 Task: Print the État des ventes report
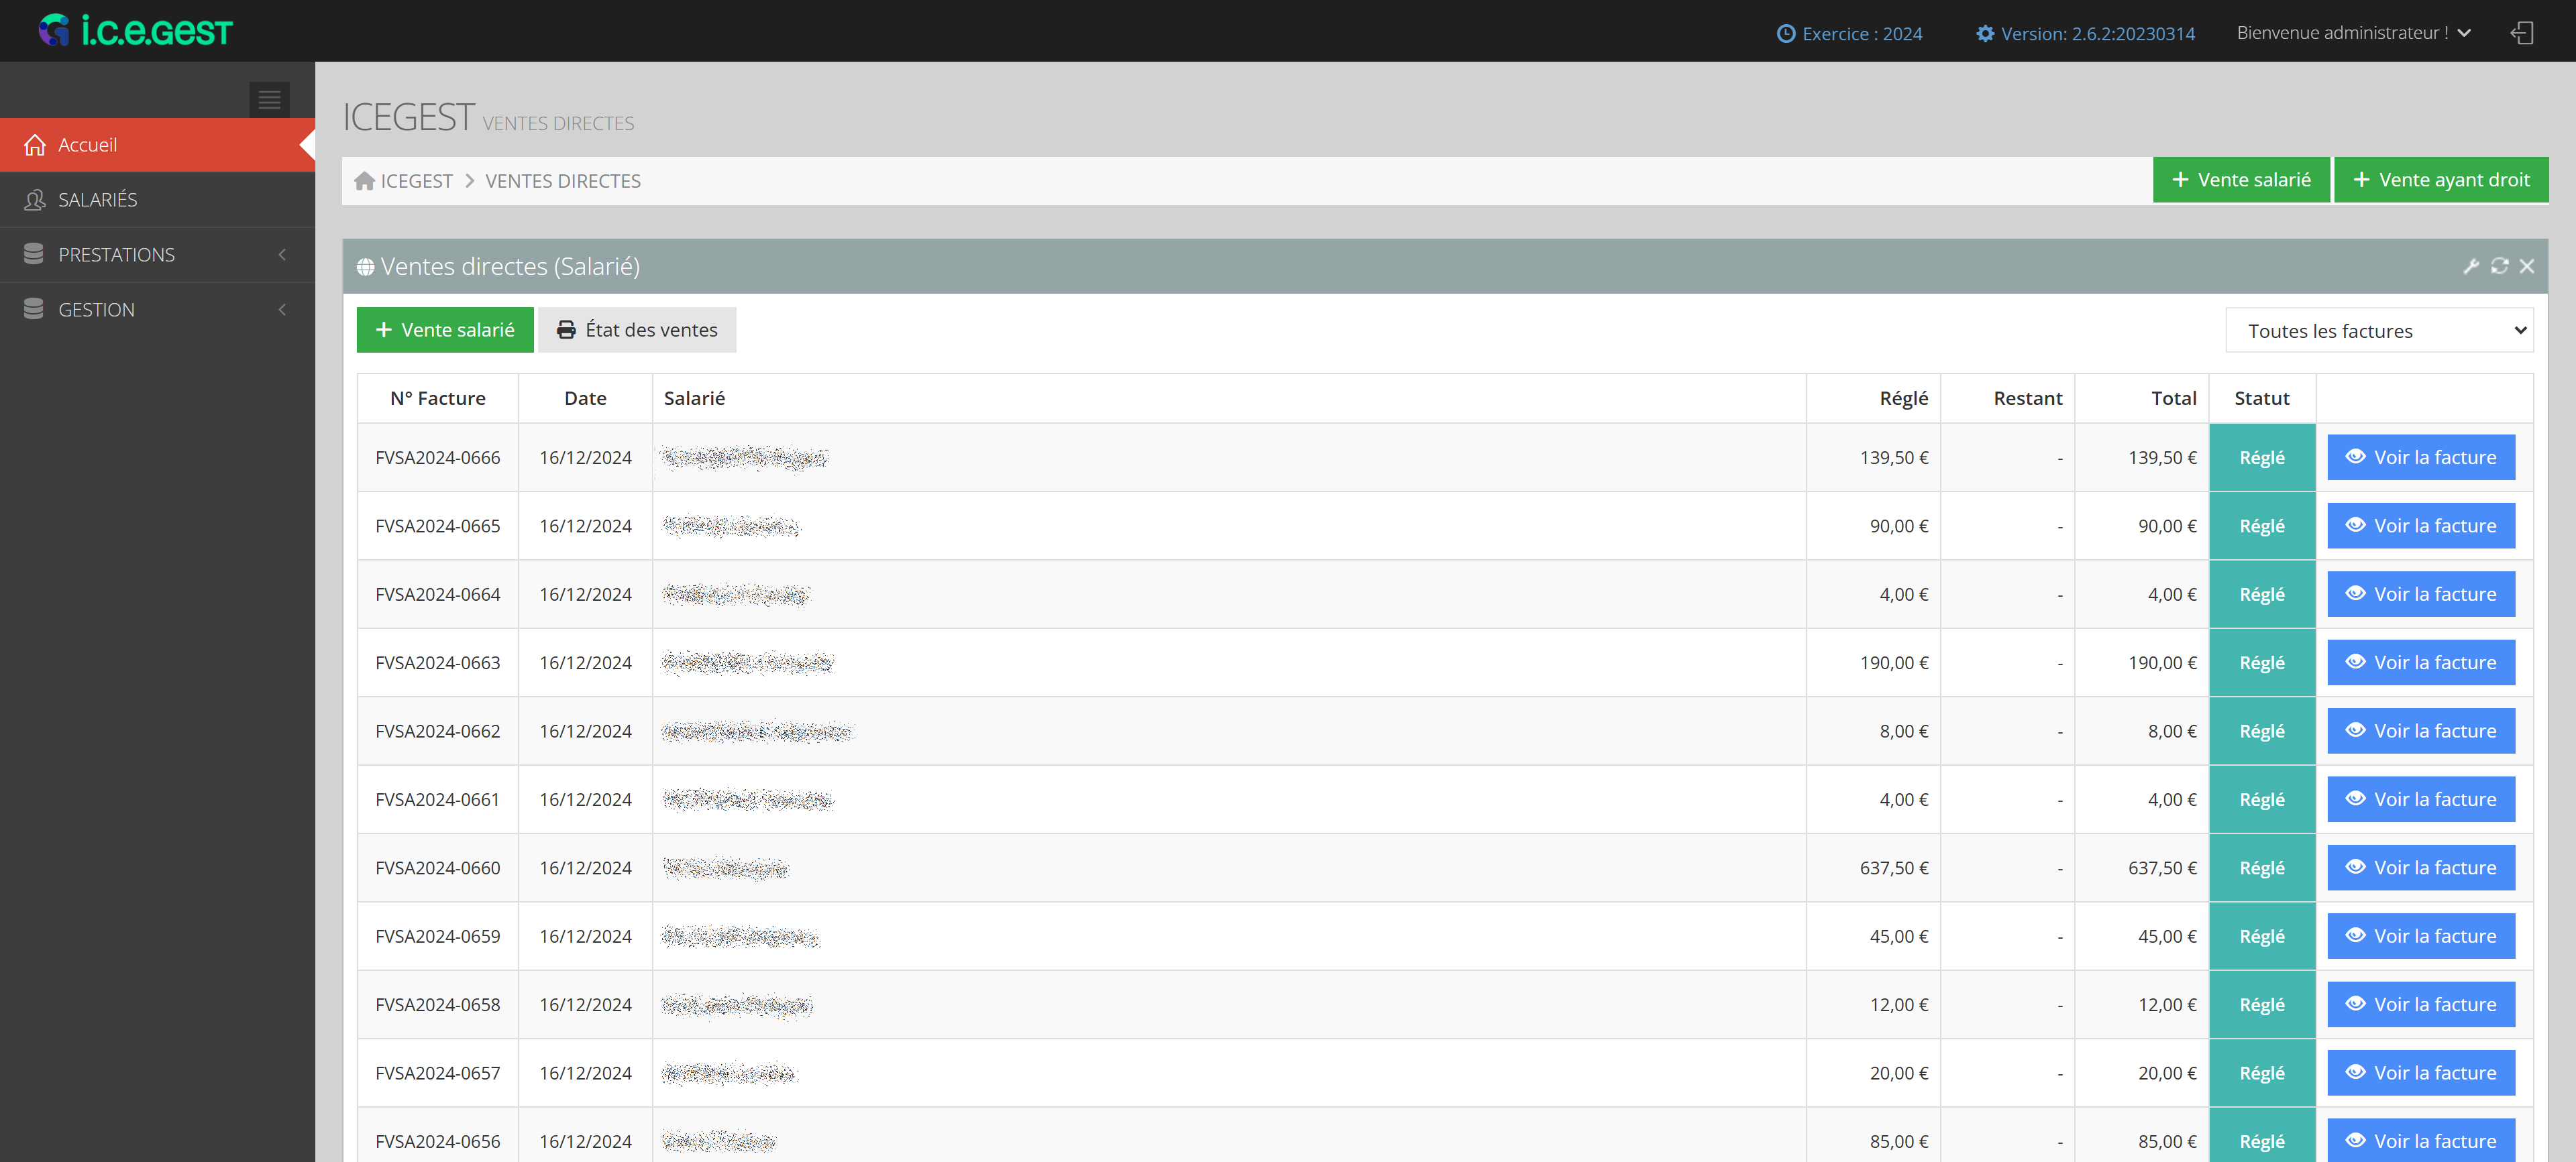pyautogui.click(x=637, y=330)
